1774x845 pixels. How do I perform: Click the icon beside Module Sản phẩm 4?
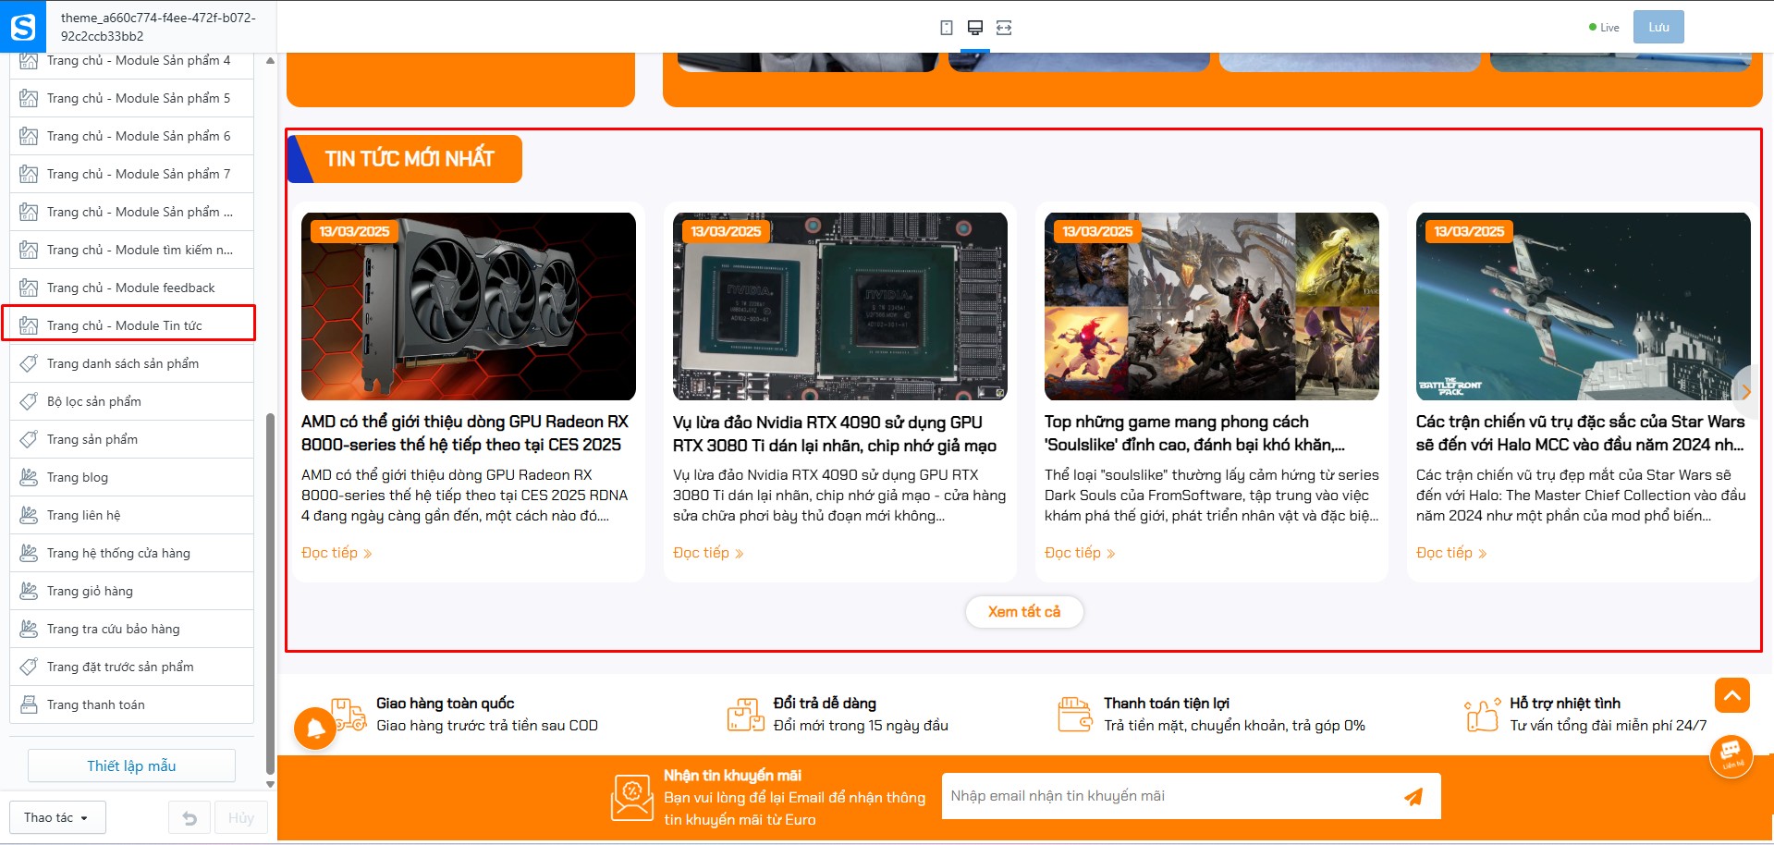(x=29, y=61)
